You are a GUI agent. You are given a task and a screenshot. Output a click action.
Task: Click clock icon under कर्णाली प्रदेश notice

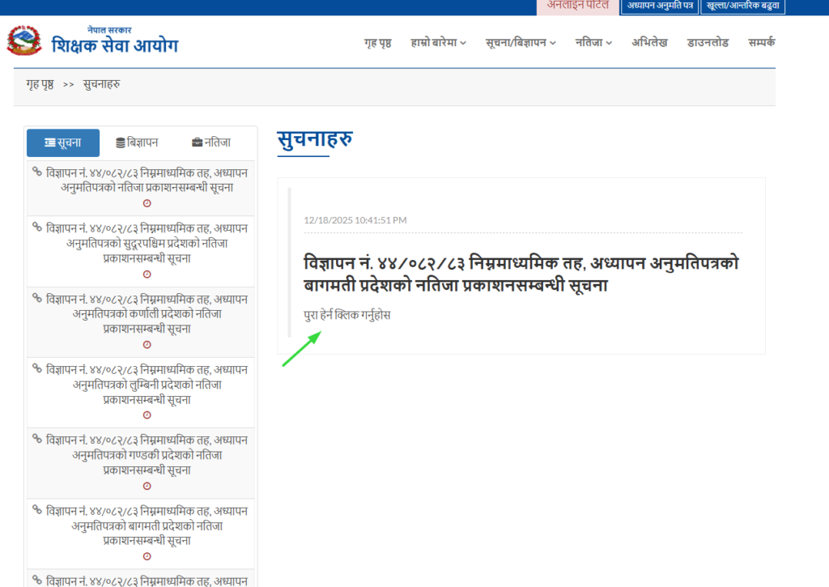(x=147, y=345)
